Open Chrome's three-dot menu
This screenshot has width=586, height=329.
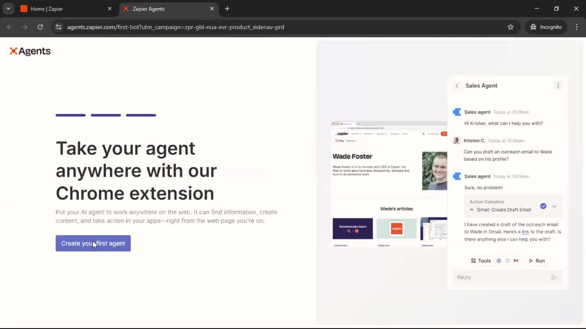click(577, 27)
